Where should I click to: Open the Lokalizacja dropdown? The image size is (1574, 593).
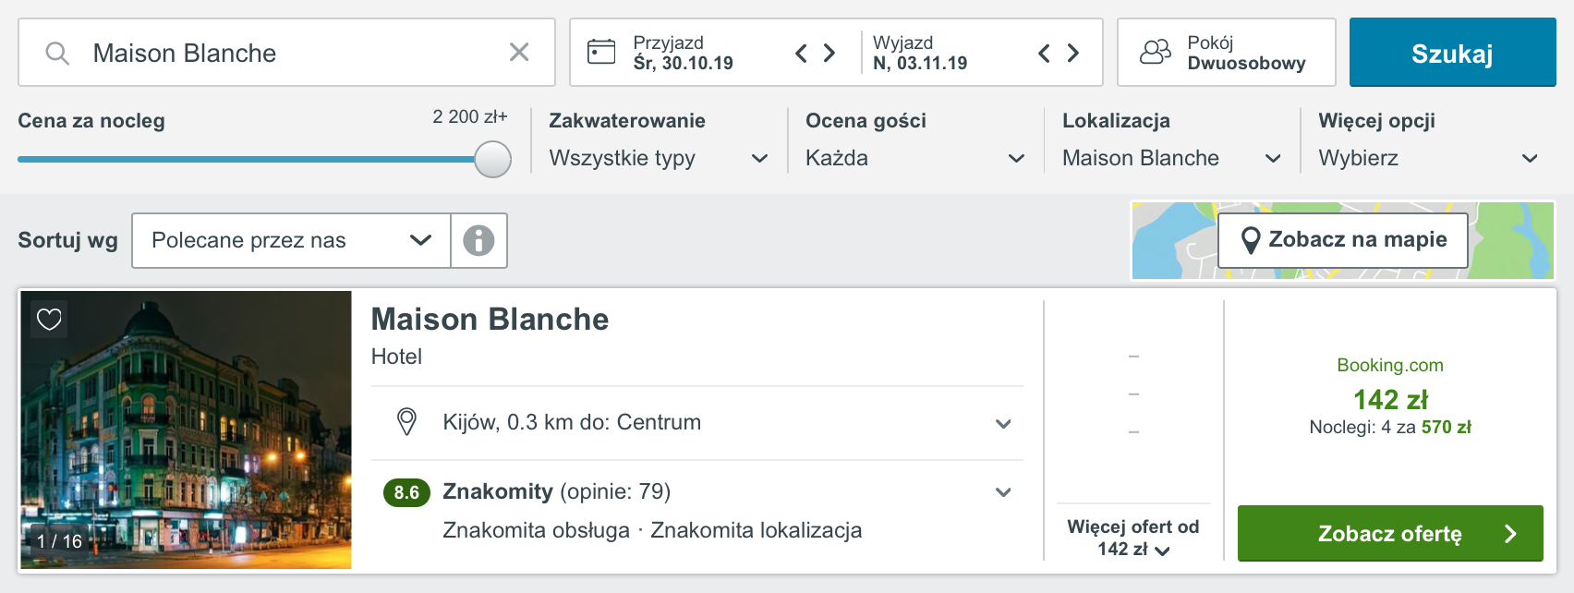click(1172, 158)
